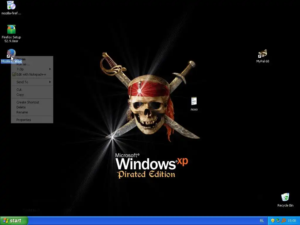
Task: Click the Firefox Setup 52.9.0esr label
Action: pyautogui.click(x=11, y=39)
